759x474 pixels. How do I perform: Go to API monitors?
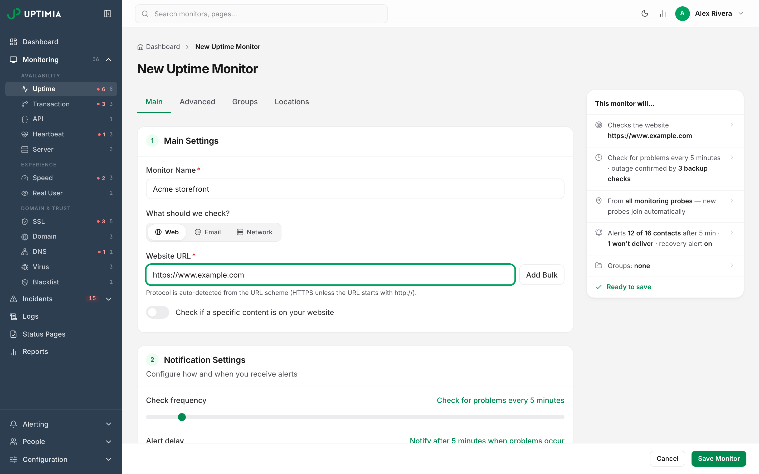[x=61, y=119]
